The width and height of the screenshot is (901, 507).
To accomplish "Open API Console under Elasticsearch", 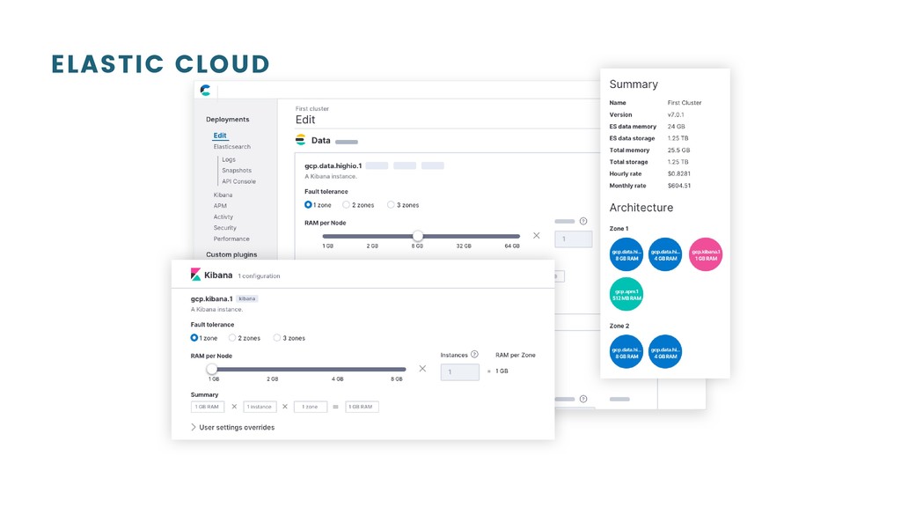I will tap(239, 181).
